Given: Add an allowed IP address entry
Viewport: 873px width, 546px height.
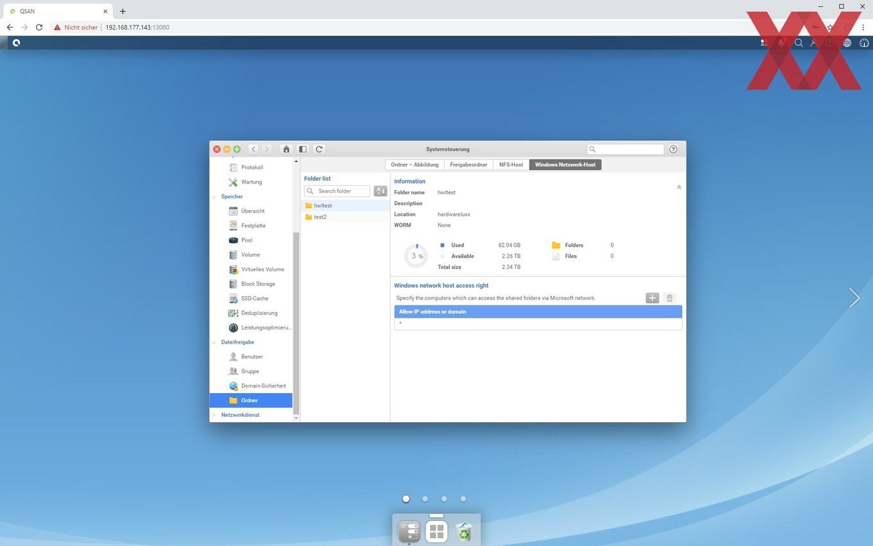Looking at the screenshot, I should tap(652, 298).
